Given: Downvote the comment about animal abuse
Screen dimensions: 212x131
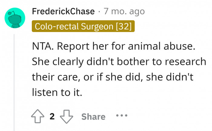Looking at the screenshot, I should (x=66, y=117).
